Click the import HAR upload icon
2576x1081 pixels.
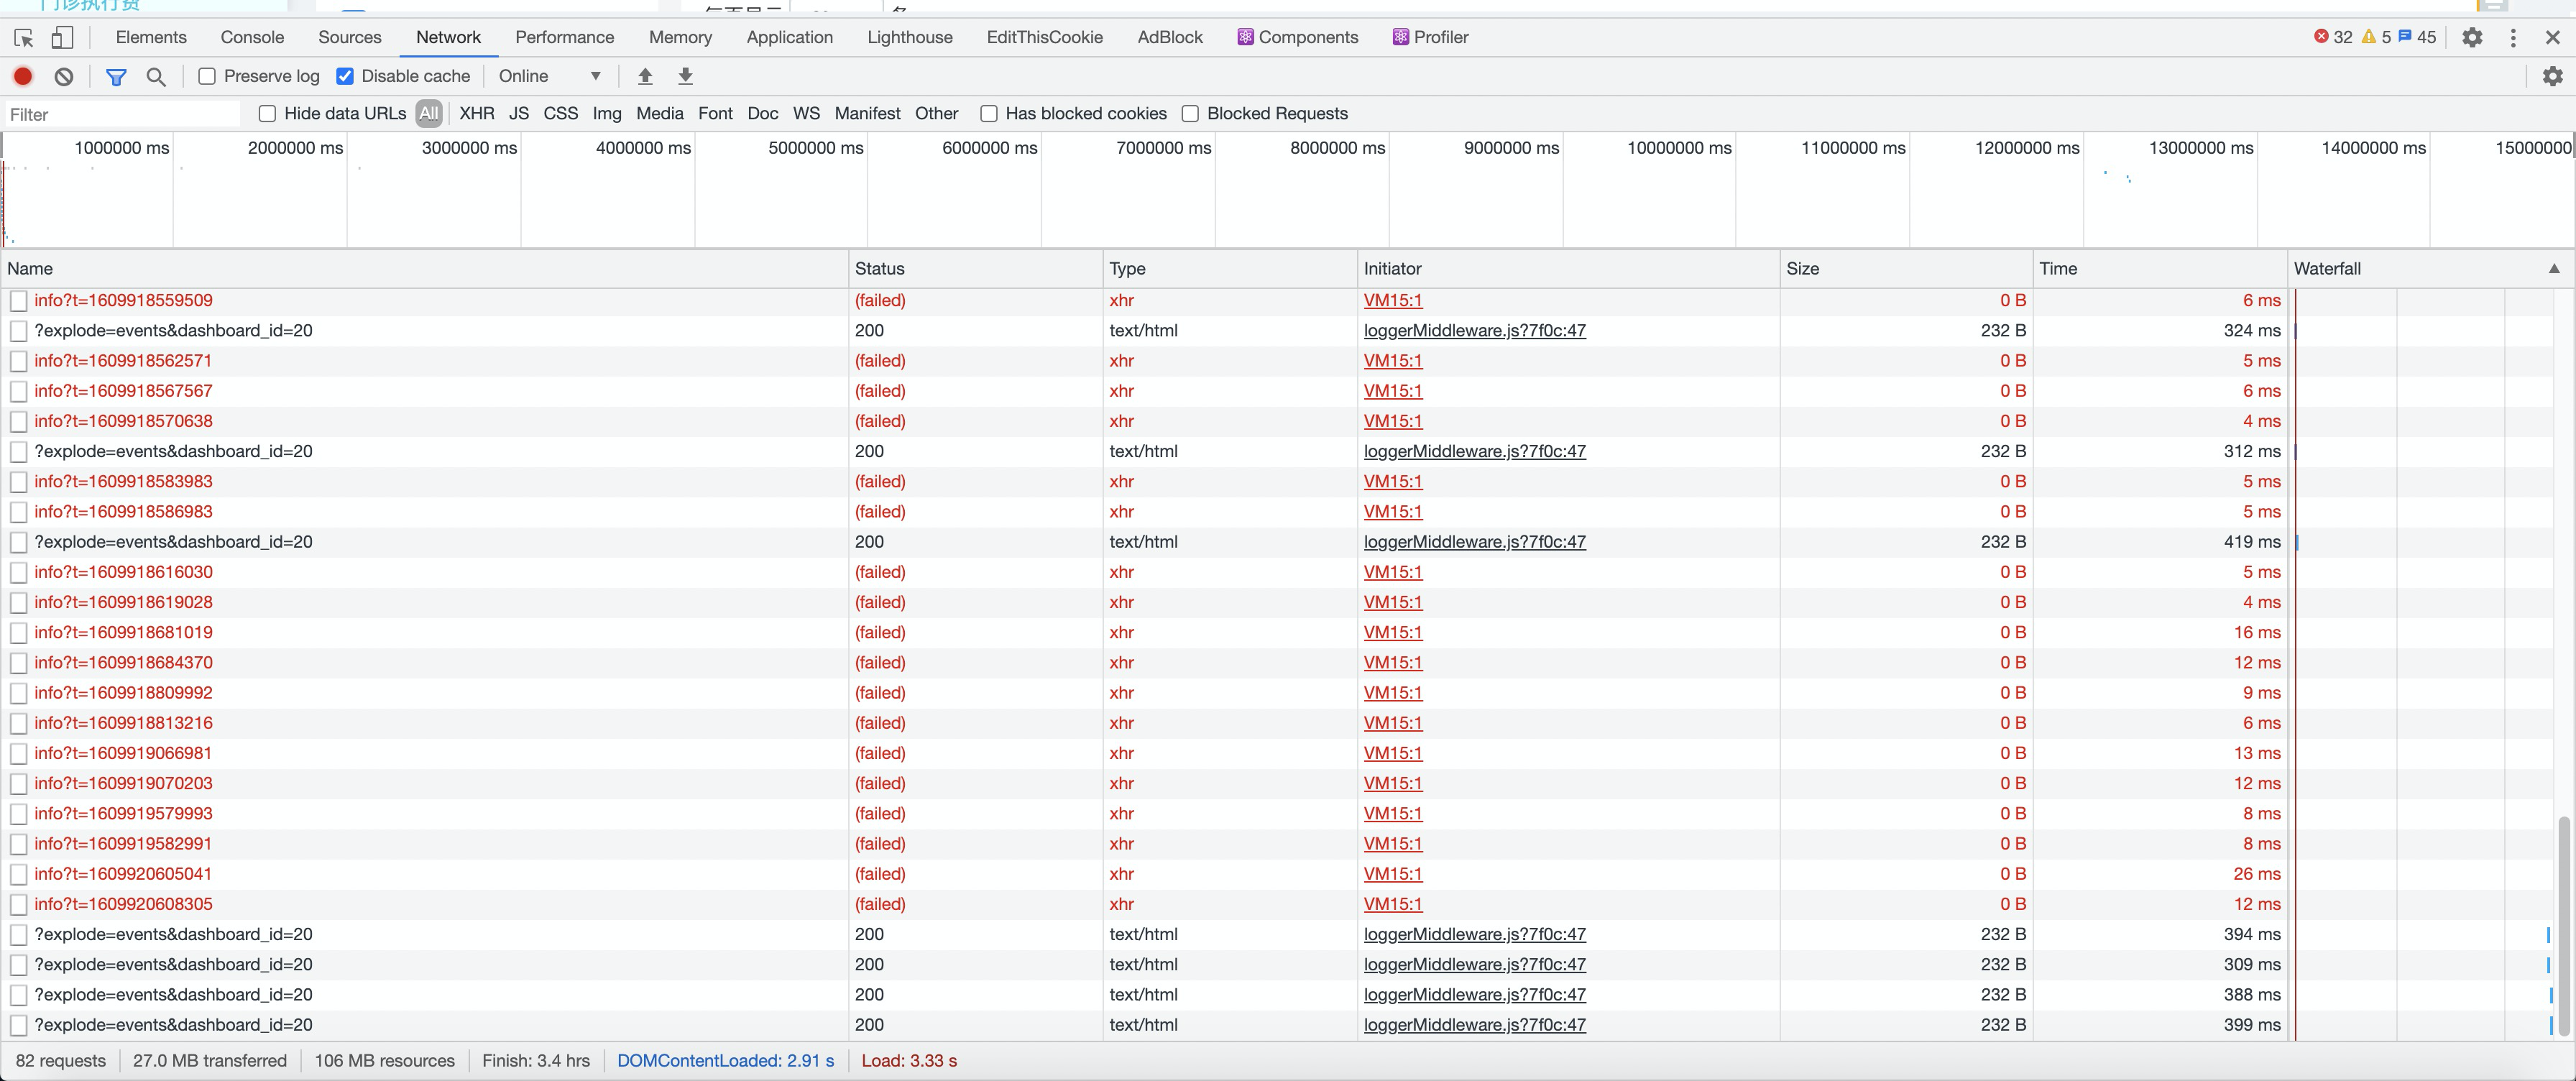(x=645, y=76)
